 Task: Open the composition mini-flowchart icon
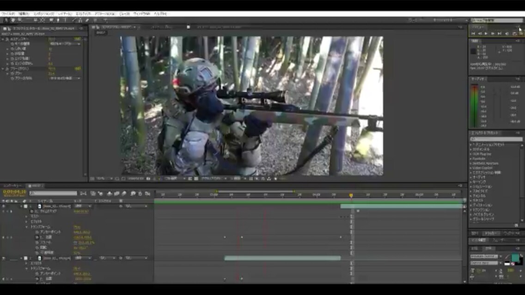point(83,194)
